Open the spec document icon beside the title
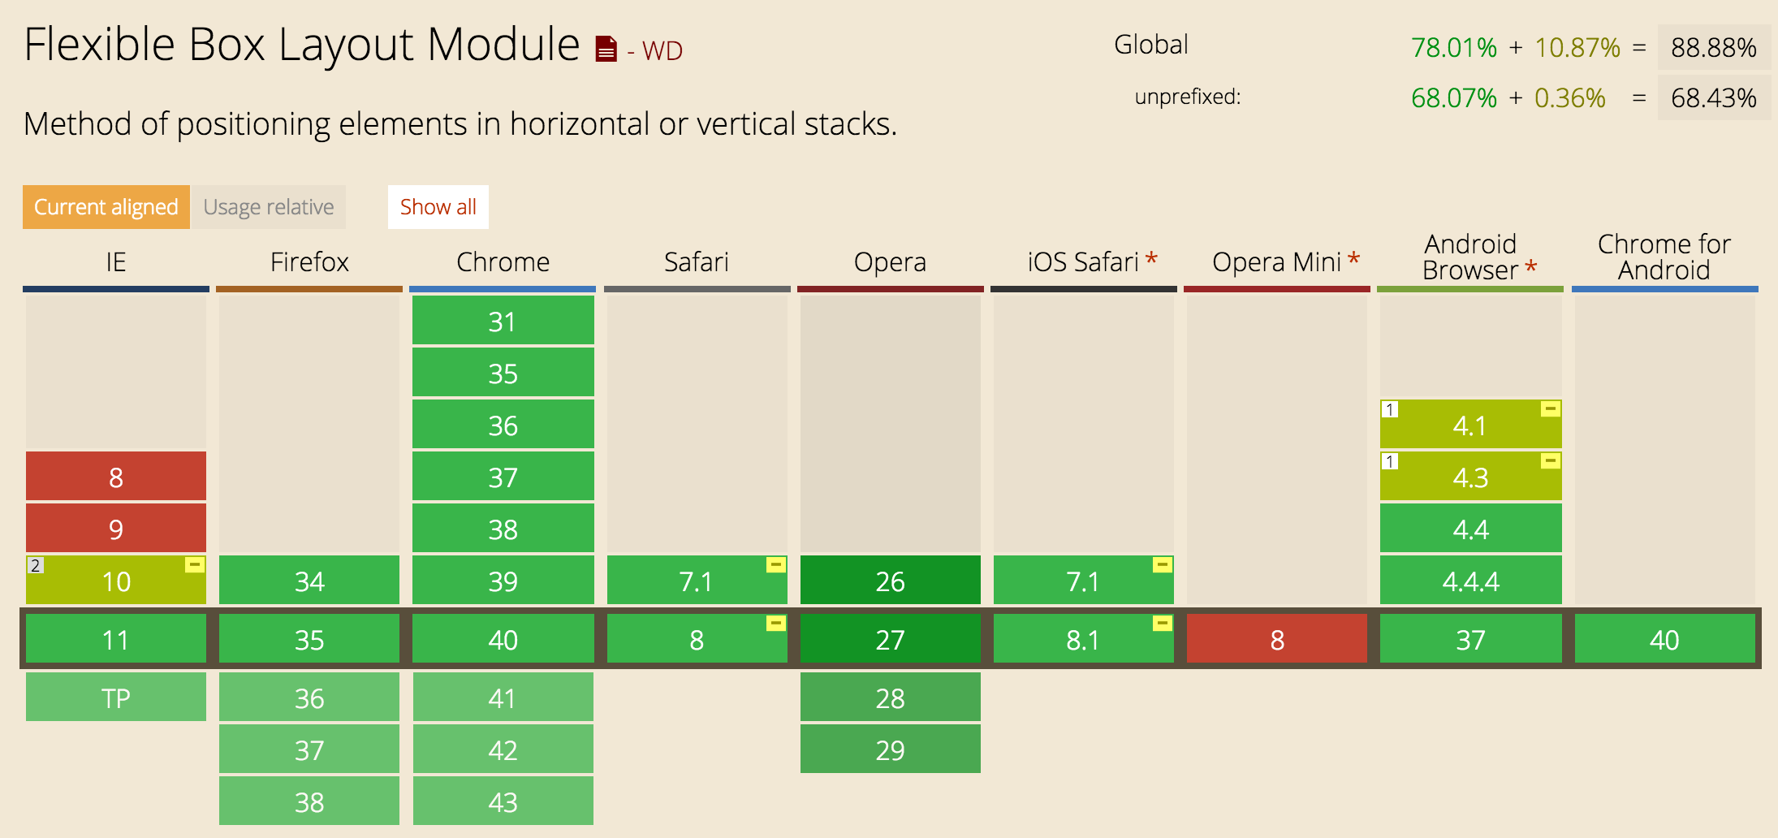The image size is (1778, 838). (x=606, y=50)
